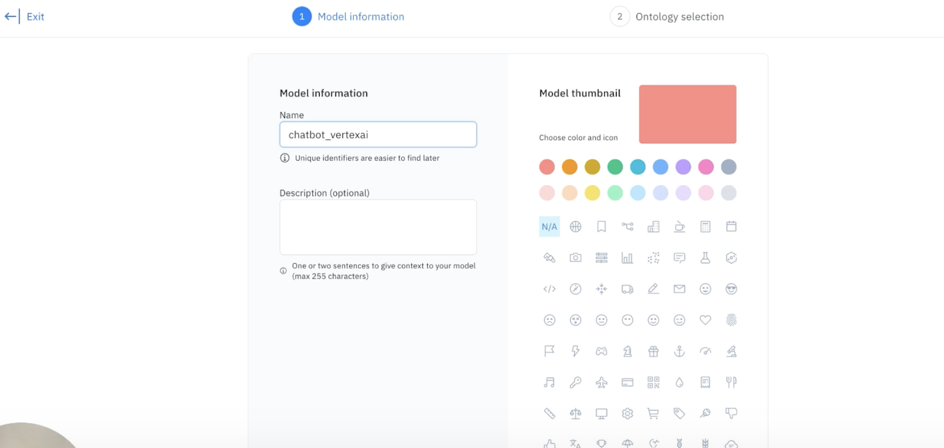Choose the water droplet icon
Viewport: 944px width, 448px height.
pyautogui.click(x=680, y=382)
